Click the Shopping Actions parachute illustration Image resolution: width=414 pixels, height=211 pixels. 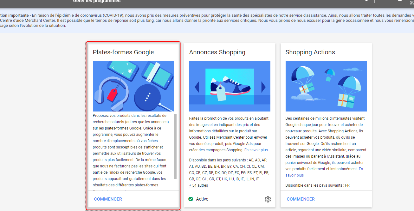326,86
